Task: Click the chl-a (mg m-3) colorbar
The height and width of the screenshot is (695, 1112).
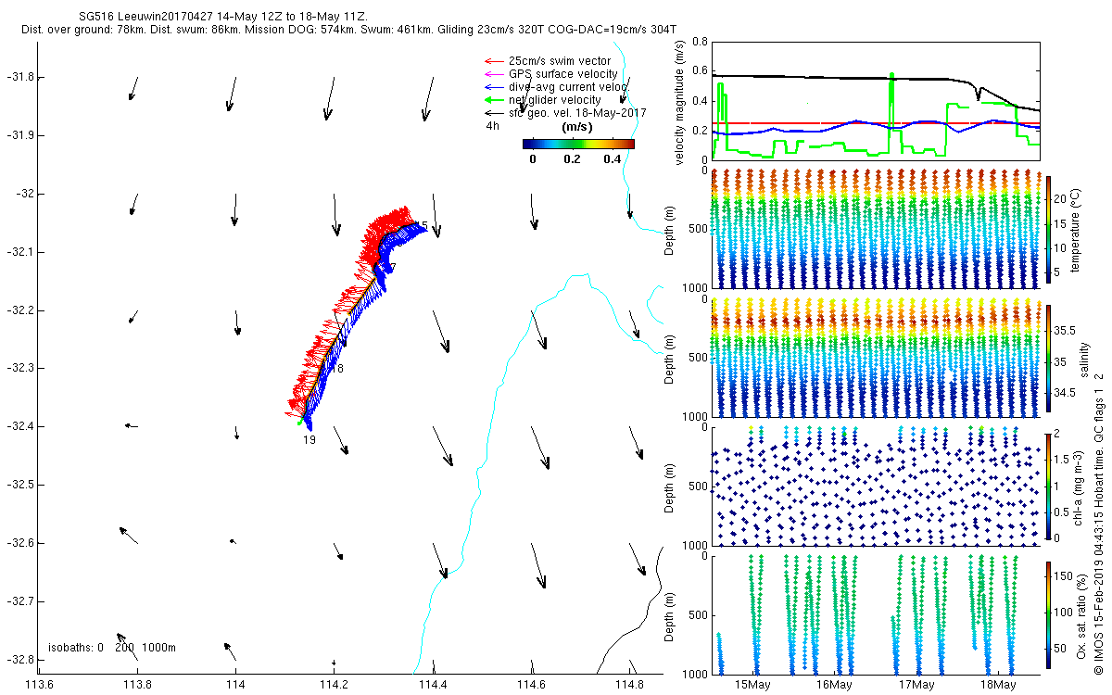Action: pos(1048,486)
